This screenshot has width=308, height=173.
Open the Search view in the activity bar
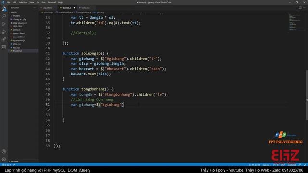pos(4,16)
